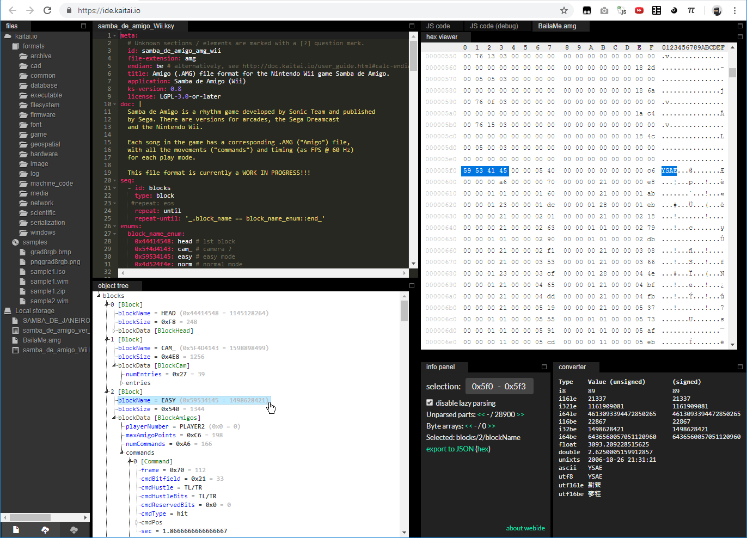Viewport: 747px width, 538px height.
Task: Create a new file with the page icon
Action: point(16,530)
